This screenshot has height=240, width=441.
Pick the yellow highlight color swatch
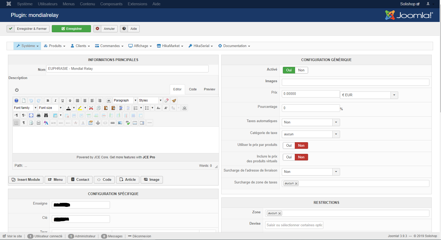point(80,108)
